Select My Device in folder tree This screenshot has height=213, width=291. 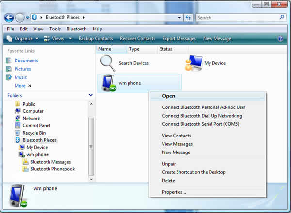click(x=37, y=147)
